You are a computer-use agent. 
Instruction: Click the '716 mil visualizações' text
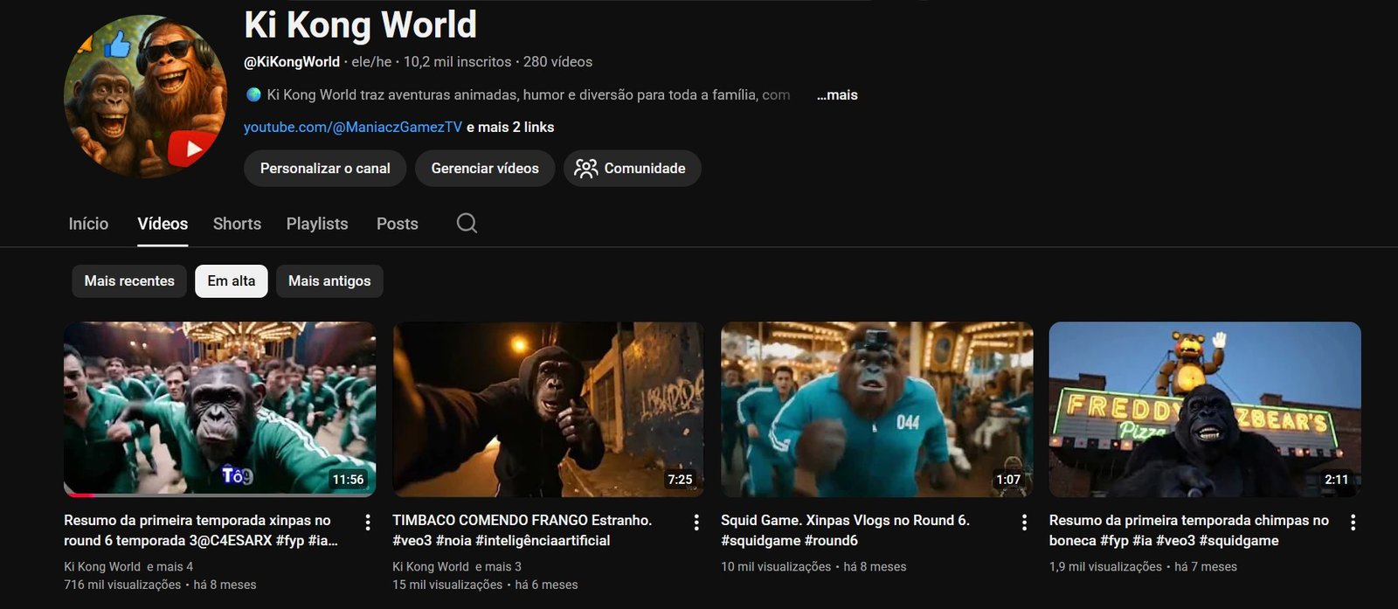point(122,585)
